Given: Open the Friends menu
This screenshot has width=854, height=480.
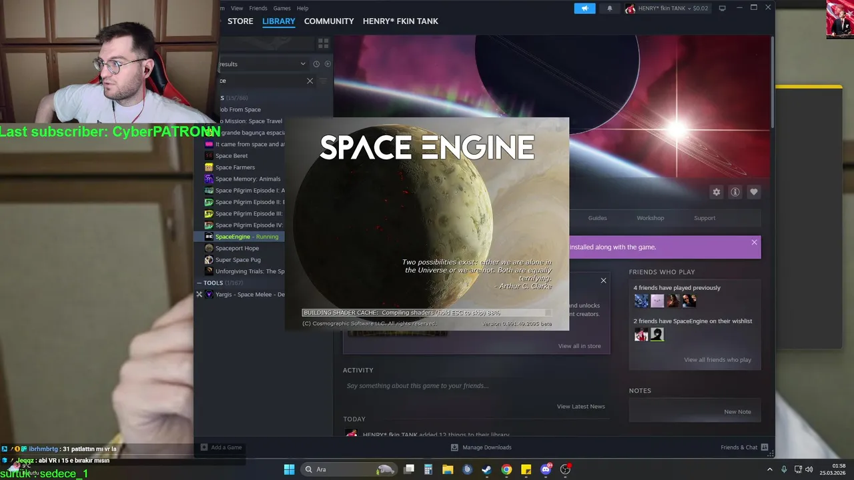Looking at the screenshot, I should (x=258, y=8).
